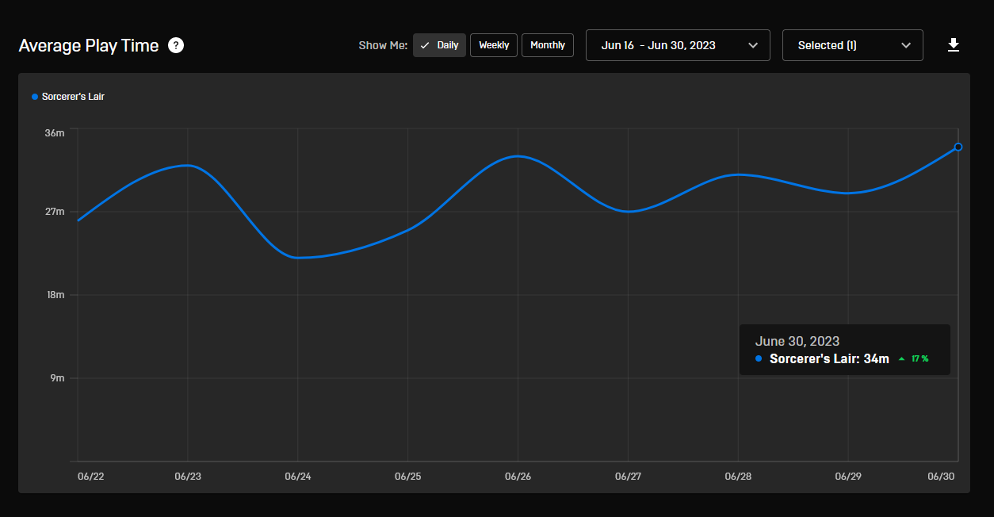This screenshot has width=994, height=517.
Task: Switch chart to Monthly view
Action: 548,45
